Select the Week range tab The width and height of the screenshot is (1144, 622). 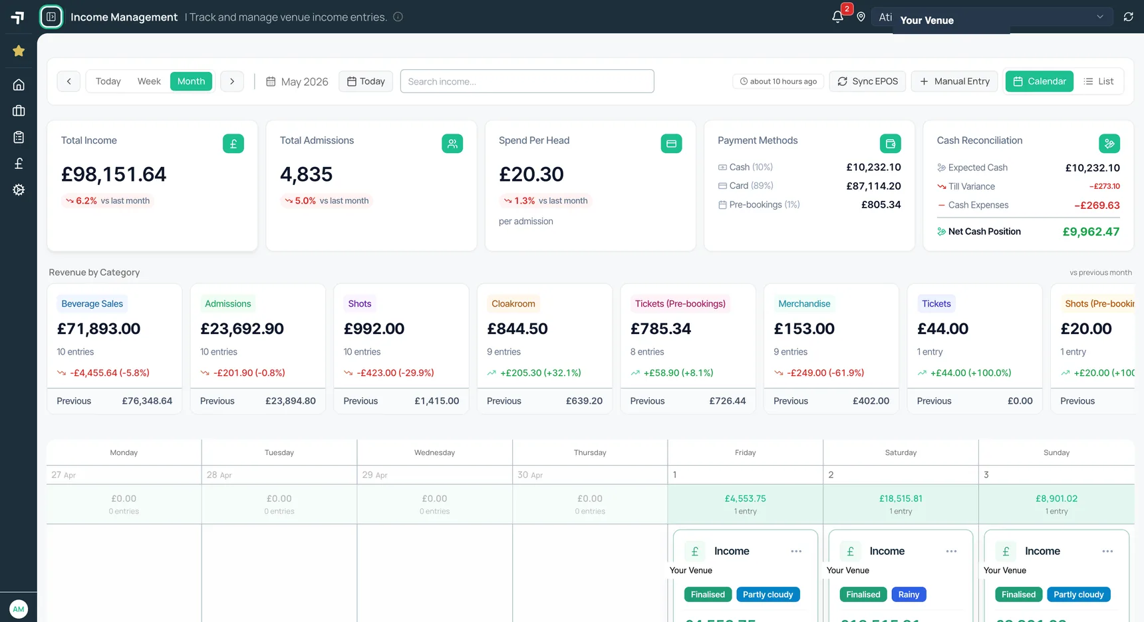pyautogui.click(x=149, y=81)
